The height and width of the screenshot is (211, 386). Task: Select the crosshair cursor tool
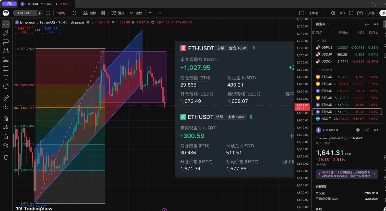pos(6,24)
